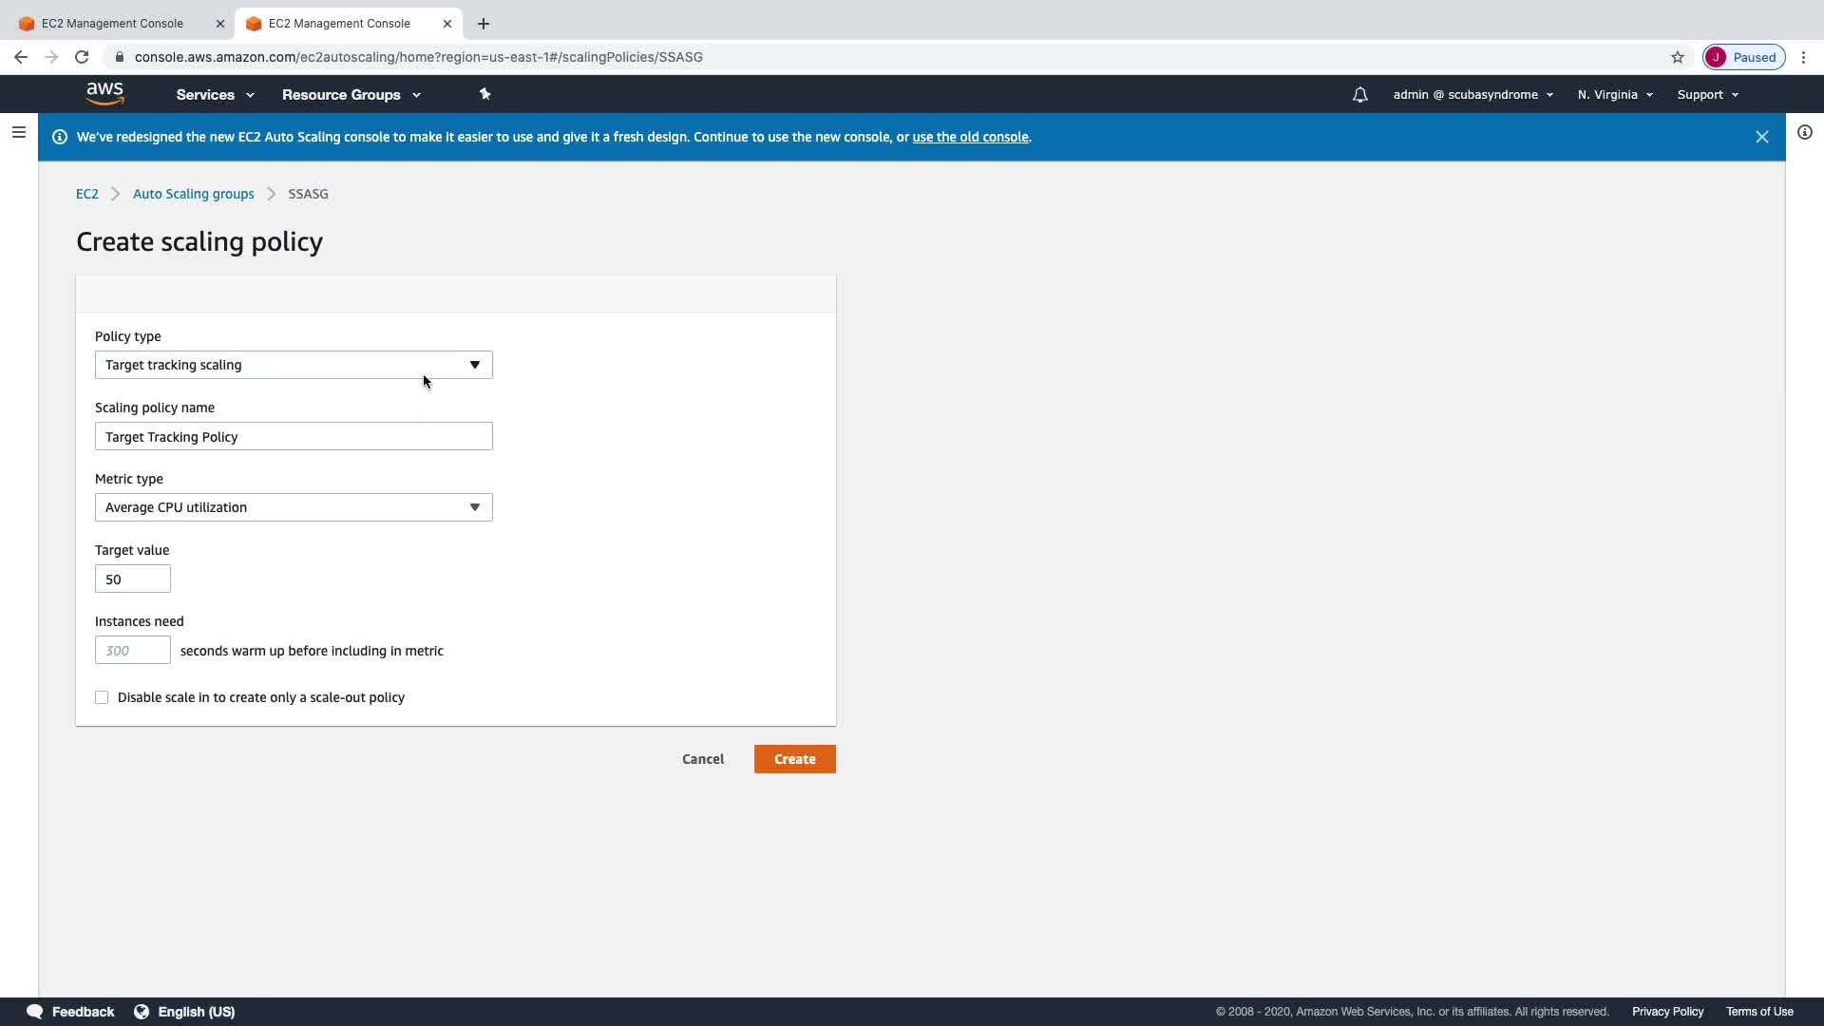This screenshot has height=1026, width=1824.
Task: Reload the page with refresh icon
Action: [x=82, y=57]
